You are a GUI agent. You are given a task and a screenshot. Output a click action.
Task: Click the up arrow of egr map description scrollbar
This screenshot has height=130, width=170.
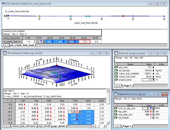[108, 90]
